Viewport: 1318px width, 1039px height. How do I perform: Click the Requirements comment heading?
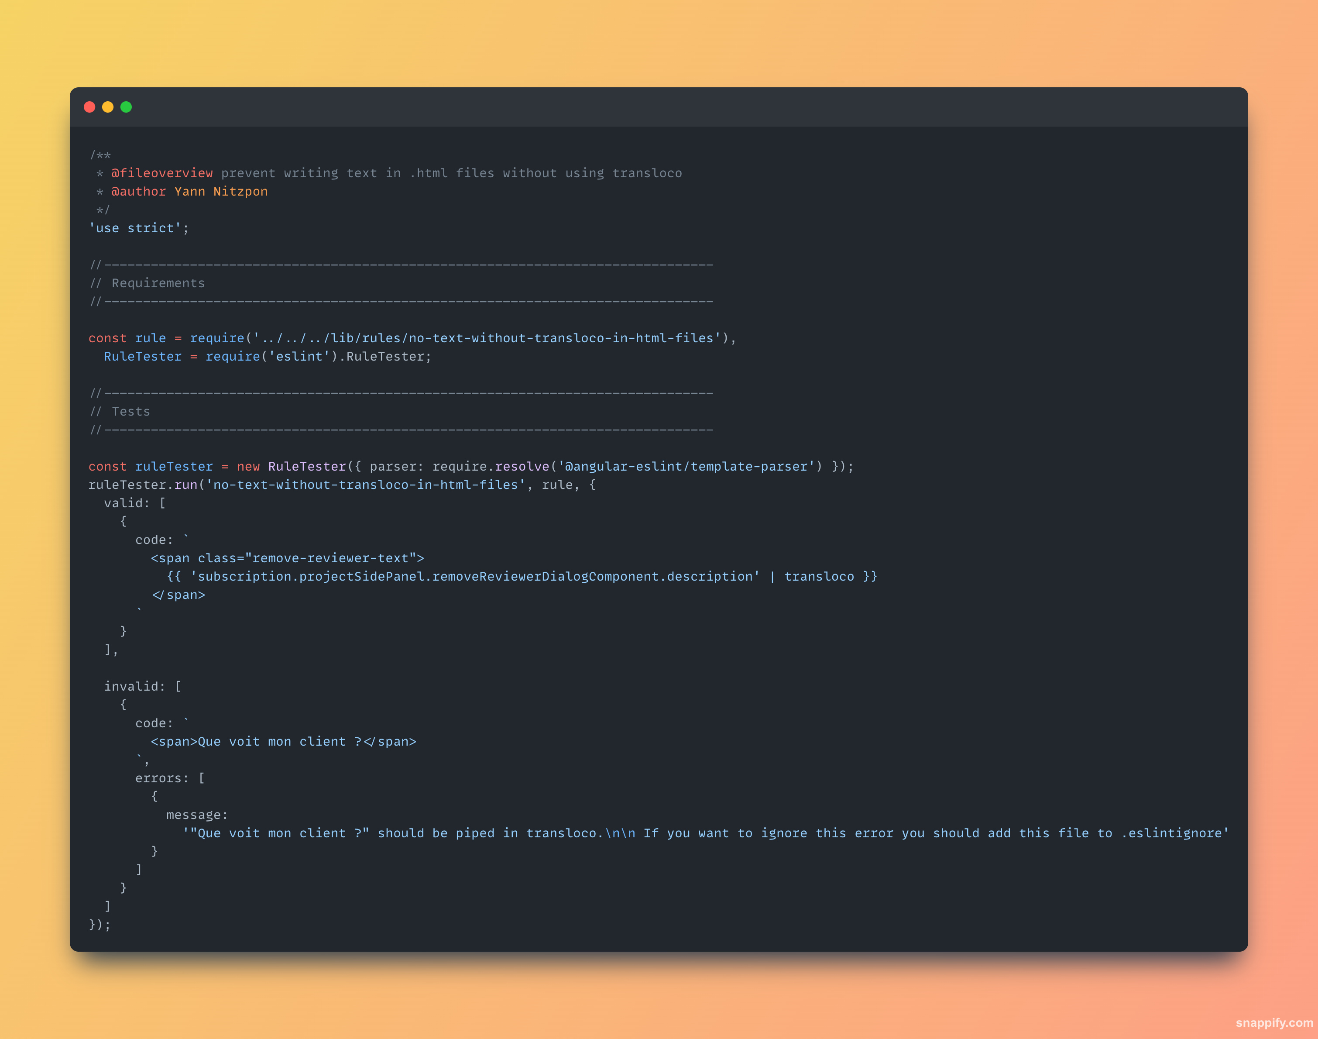pyautogui.click(x=158, y=283)
